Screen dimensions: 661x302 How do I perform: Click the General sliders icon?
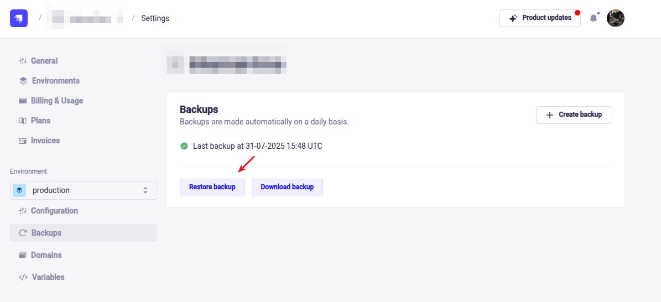(23, 61)
